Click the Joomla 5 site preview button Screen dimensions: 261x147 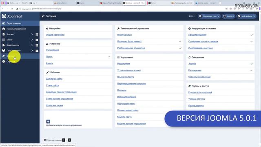coord(228,16)
